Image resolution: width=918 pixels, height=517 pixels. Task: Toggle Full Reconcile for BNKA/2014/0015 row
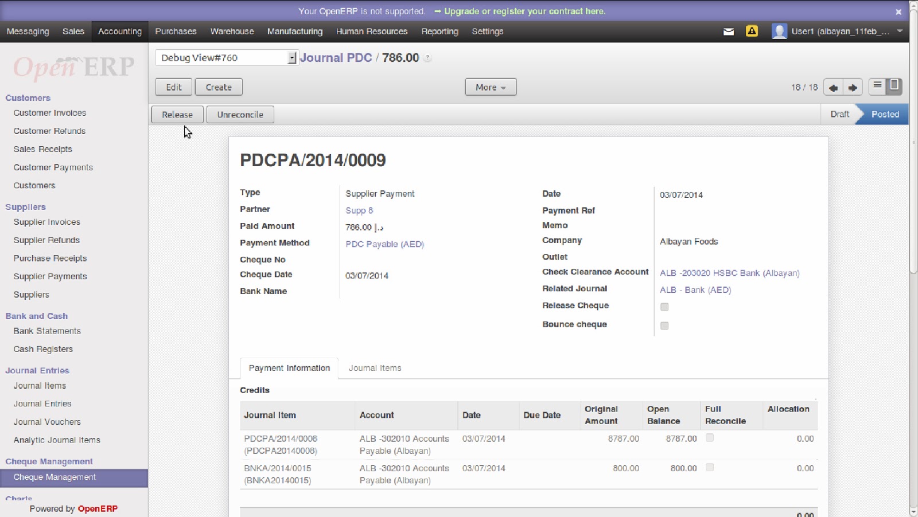[x=710, y=467]
